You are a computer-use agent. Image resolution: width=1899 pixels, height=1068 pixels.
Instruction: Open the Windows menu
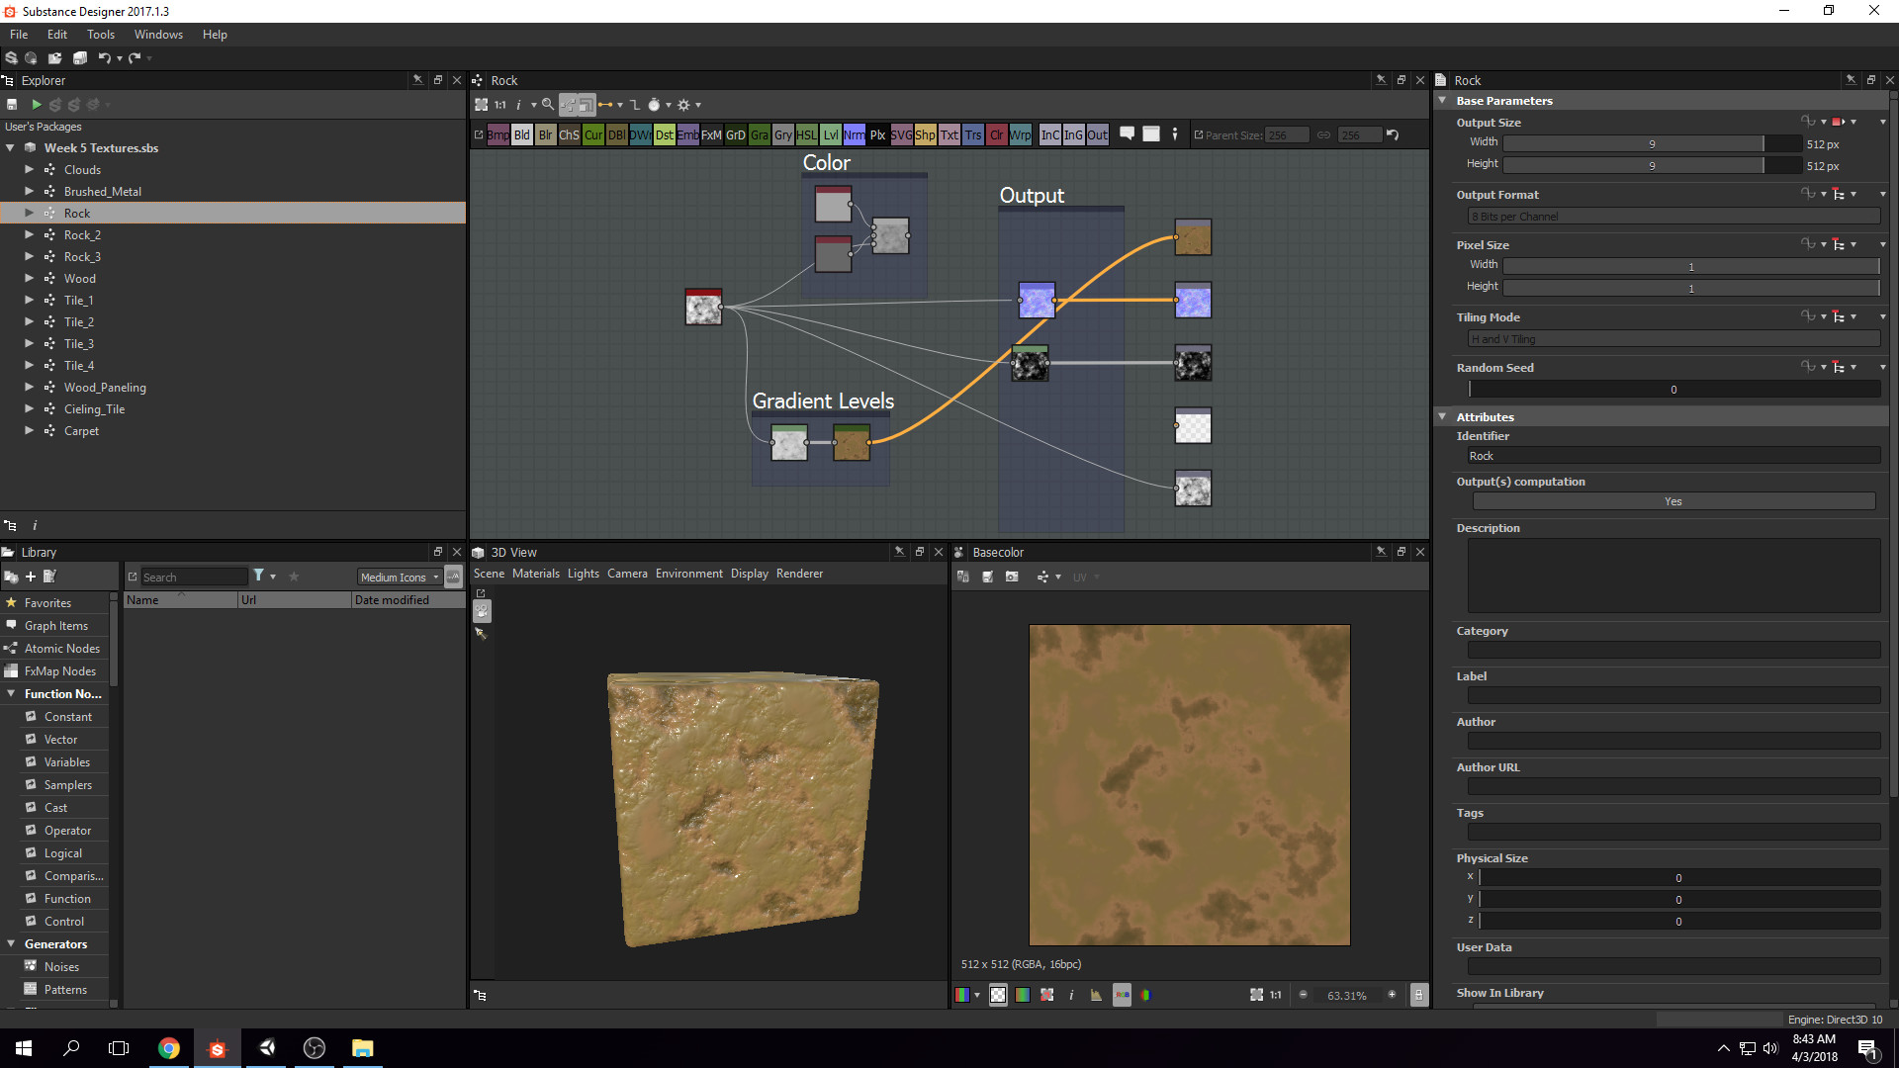pyautogui.click(x=158, y=34)
